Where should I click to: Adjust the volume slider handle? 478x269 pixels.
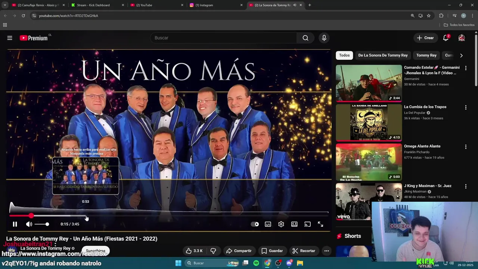[x=47, y=224]
